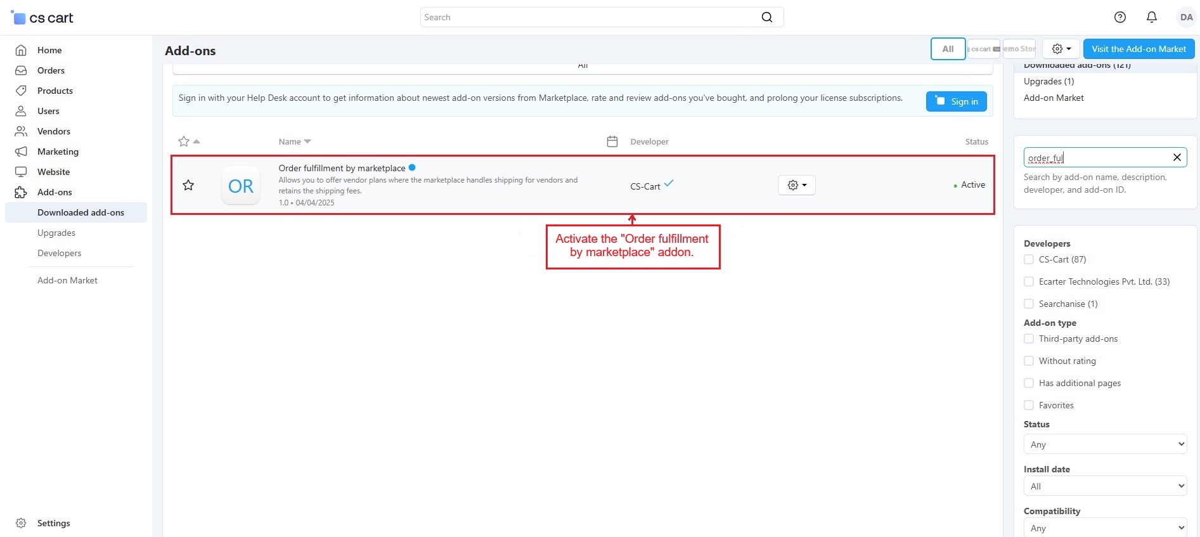
Task: Click the calendar icon in table header
Action: pyautogui.click(x=612, y=141)
